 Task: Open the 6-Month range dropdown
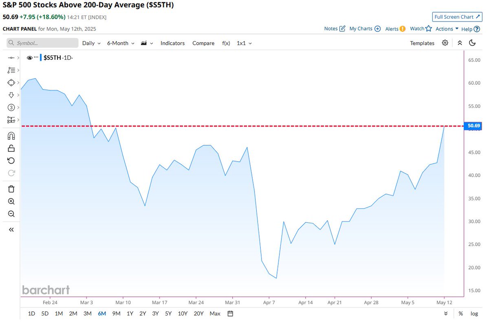(x=121, y=43)
